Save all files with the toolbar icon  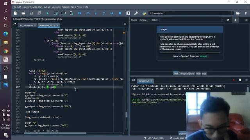pyautogui.click(x=39, y=13)
